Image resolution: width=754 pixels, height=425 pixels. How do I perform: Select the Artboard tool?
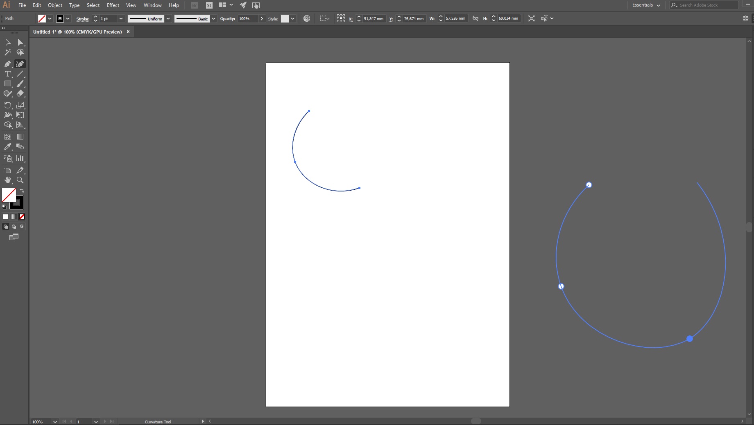7,170
